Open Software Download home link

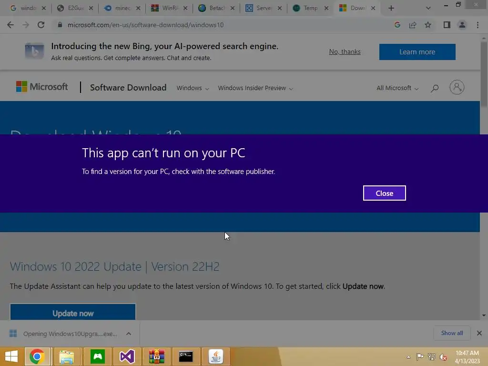[x=128, y=88]
